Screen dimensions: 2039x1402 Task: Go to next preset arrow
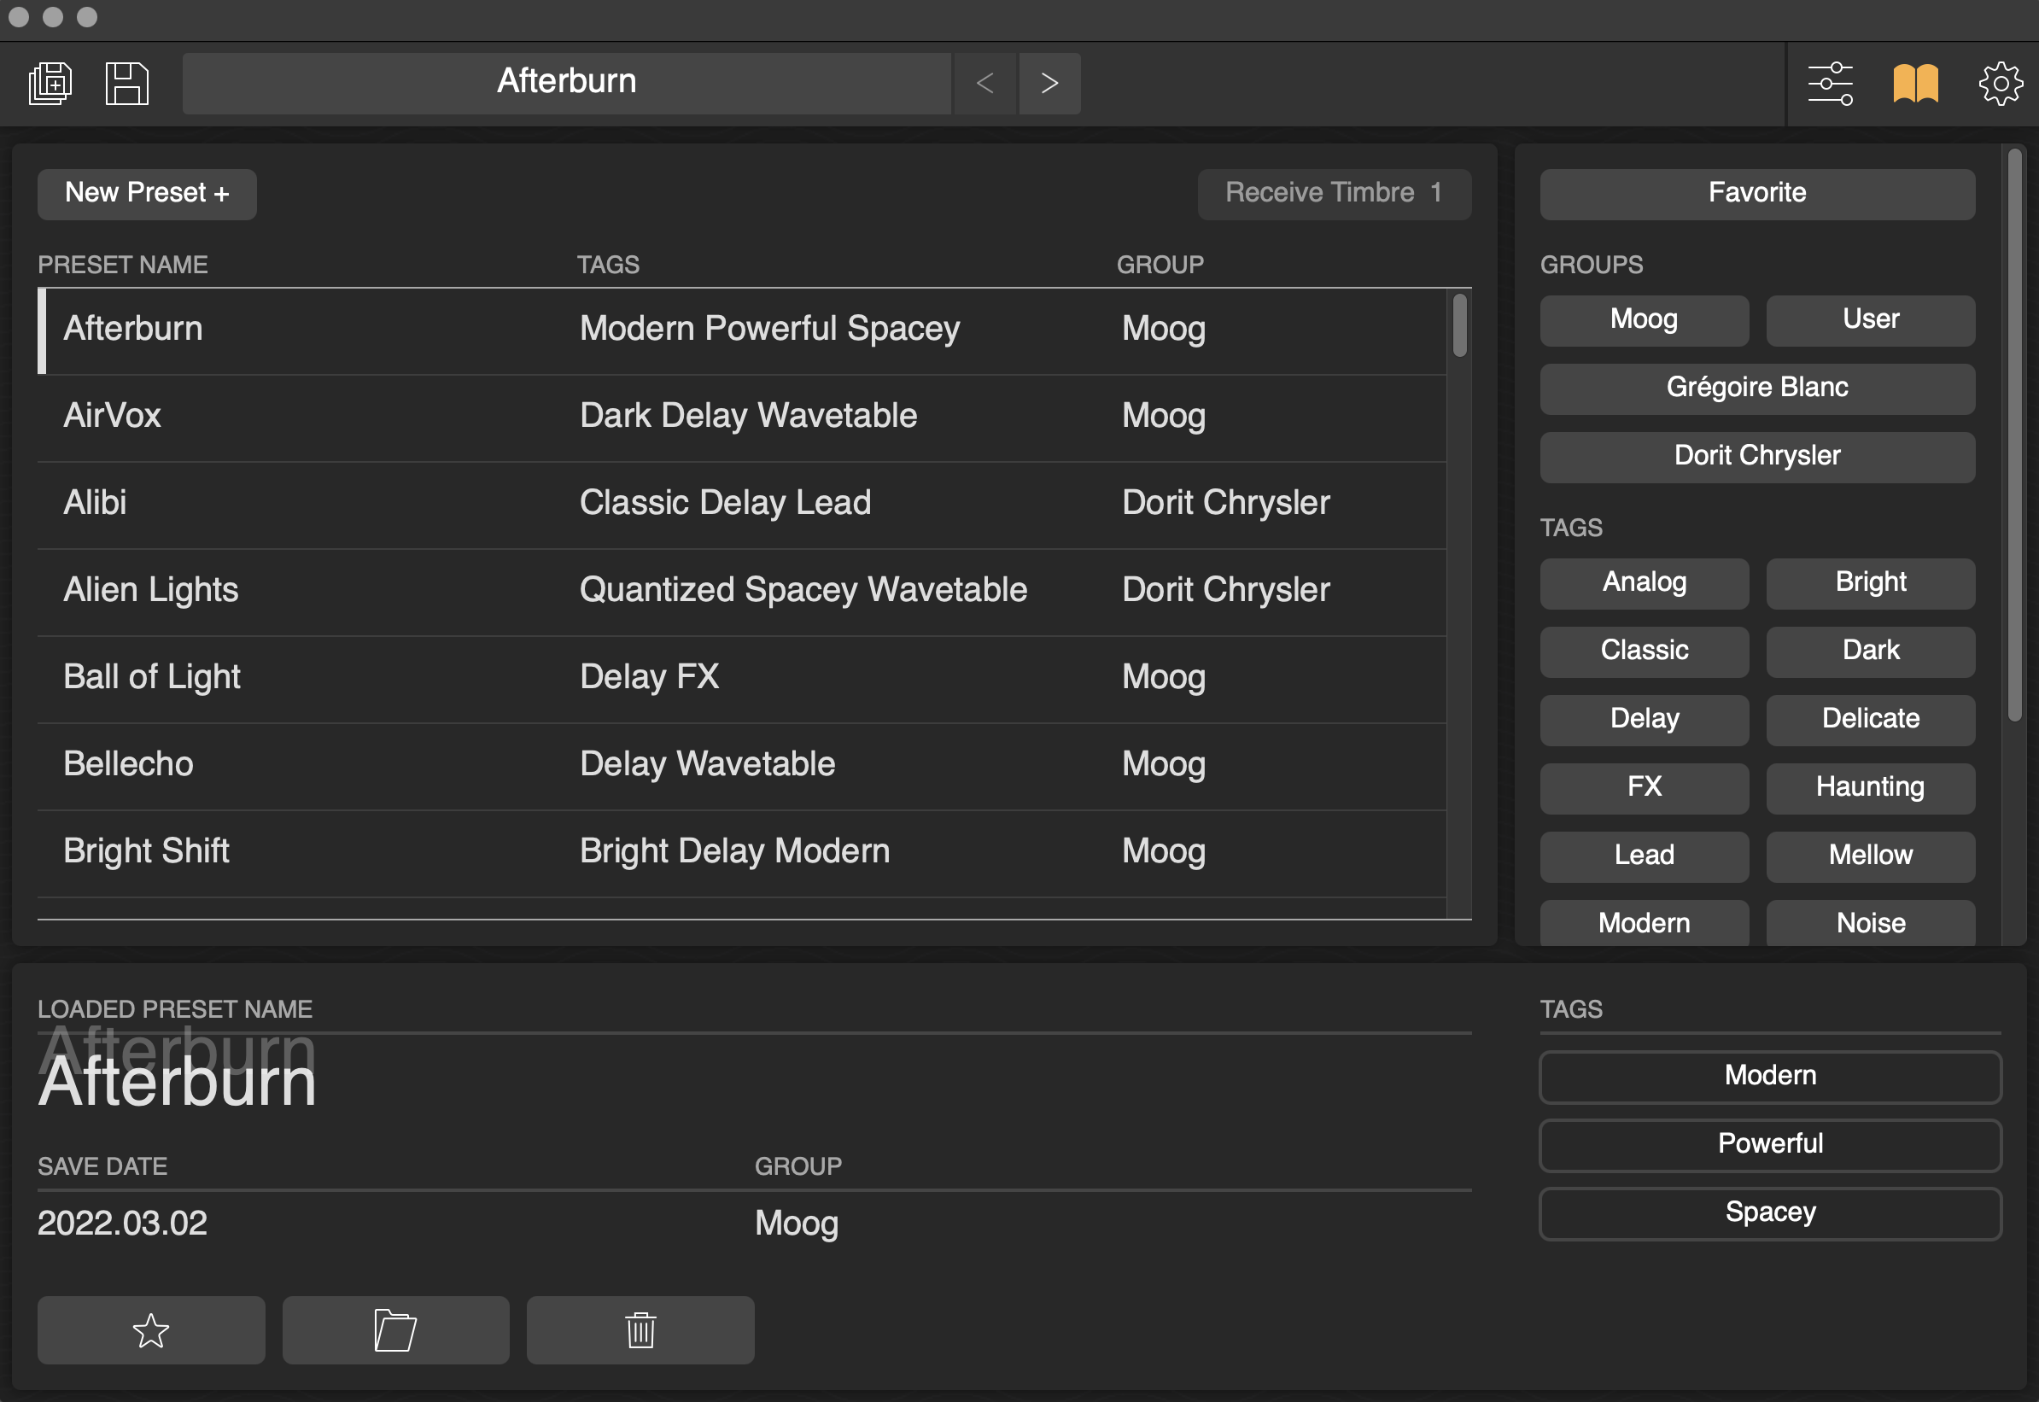click(x=1049, y=84)
